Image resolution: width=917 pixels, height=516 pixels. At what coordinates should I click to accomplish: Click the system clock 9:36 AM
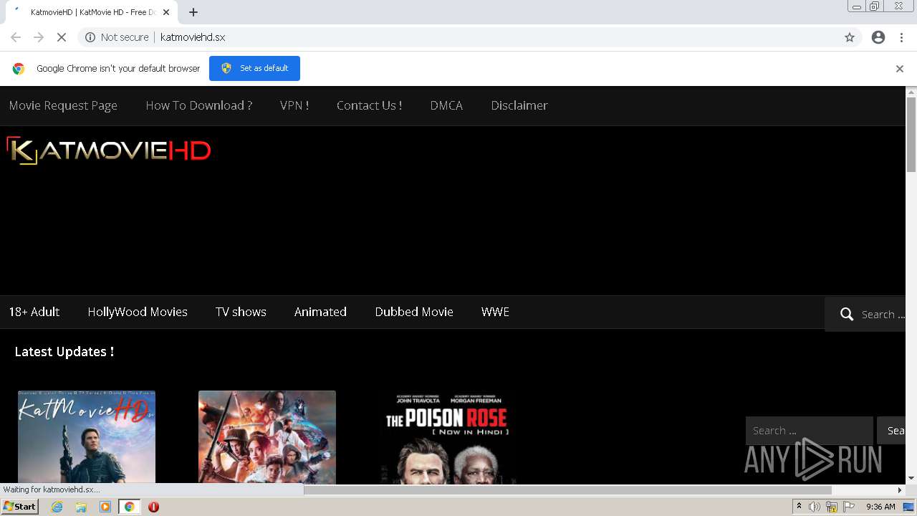click(x=880, y=507)
